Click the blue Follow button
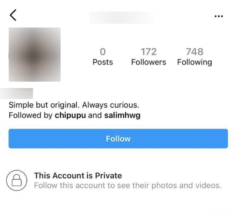 point(118,138)
